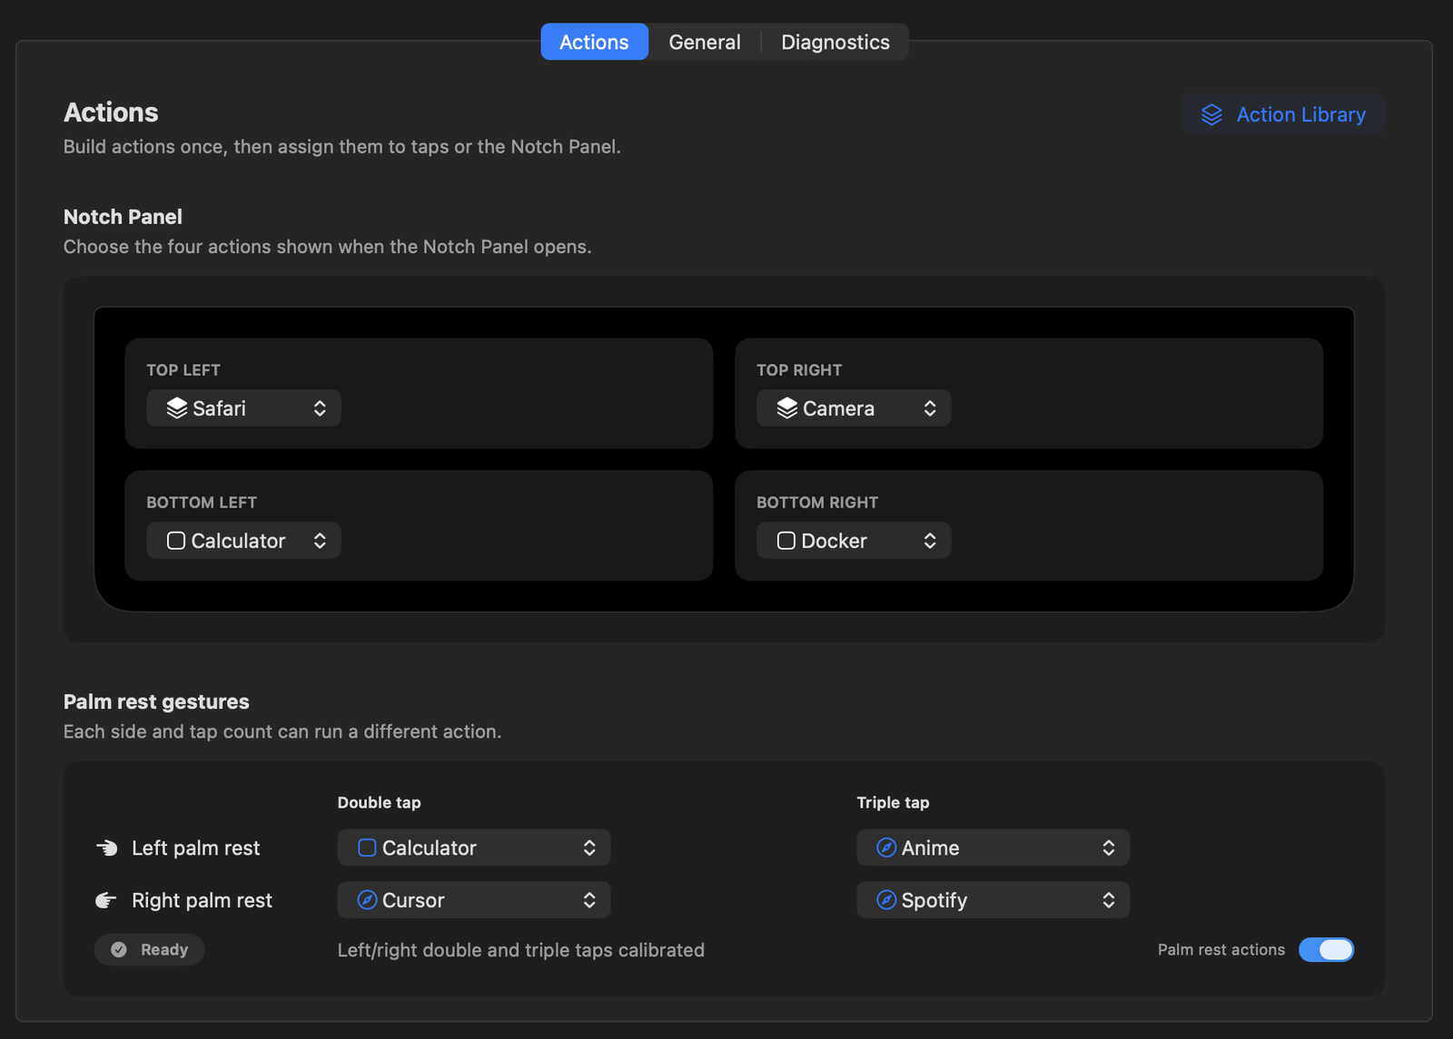Click the Ready checkmark icon
1453x1039 pixels.
click(x=119, y=950)
